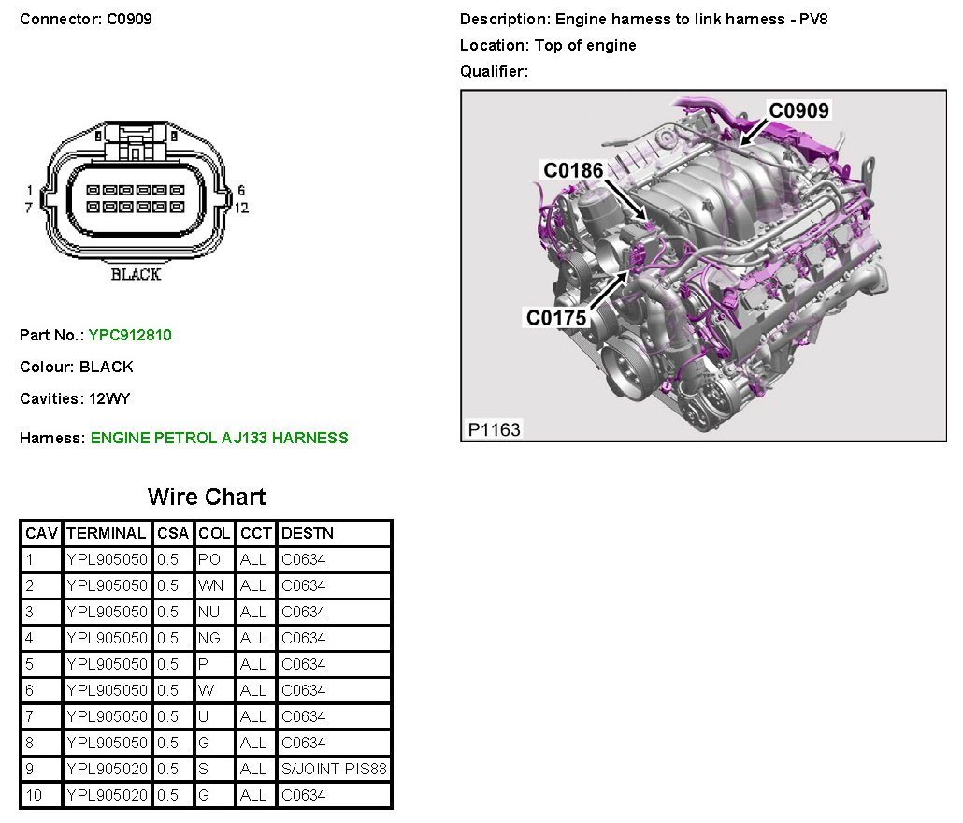The image size is (963, 823).
Task: Click the ALL circuit cell in row 5
Action: pos(256,665)
